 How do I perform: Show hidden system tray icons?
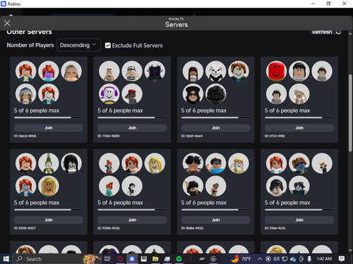tap(260, 259)
